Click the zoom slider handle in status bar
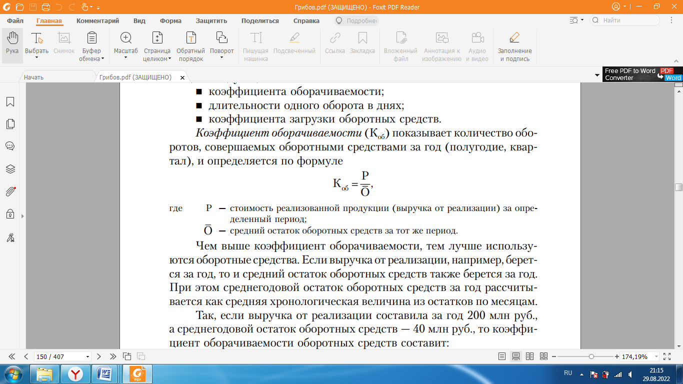This screenshot has width=683, height=384. tap(591, 356)
